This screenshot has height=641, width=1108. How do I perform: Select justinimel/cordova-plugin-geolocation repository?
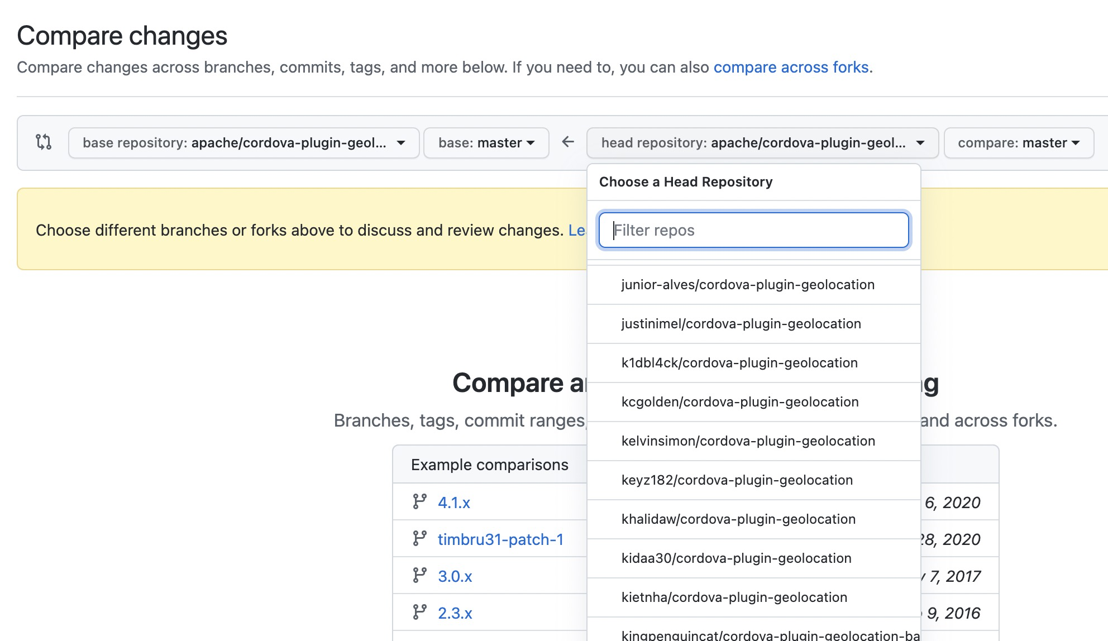754,324
